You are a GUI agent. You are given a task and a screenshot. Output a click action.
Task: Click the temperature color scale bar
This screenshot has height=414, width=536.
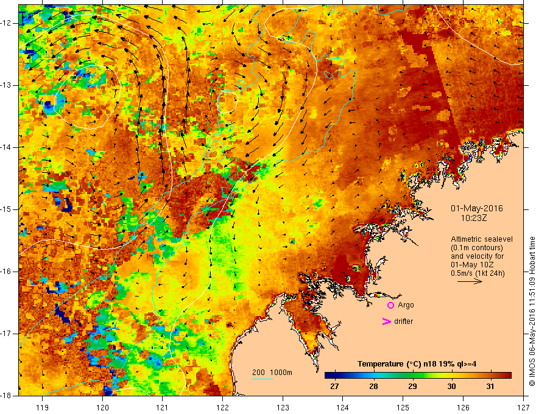(418, 376)
